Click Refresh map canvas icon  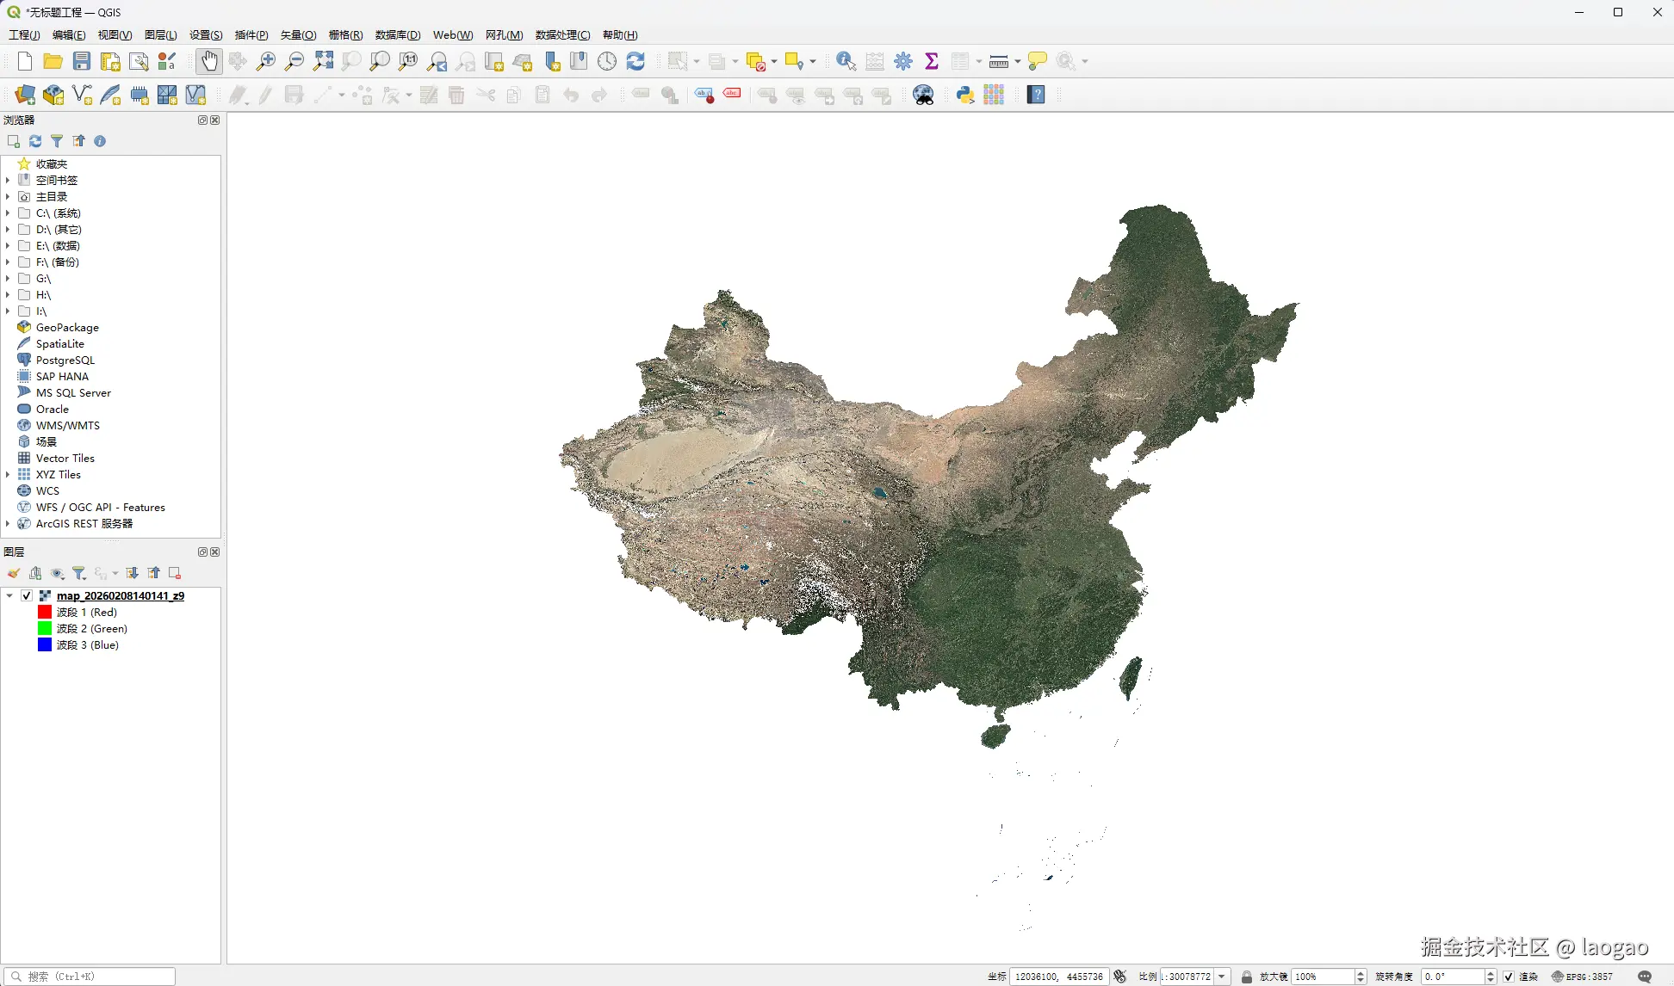pos(635,61)
